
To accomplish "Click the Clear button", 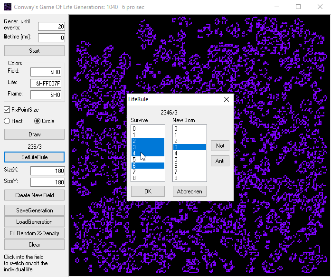I will click(x=34, y=245).
